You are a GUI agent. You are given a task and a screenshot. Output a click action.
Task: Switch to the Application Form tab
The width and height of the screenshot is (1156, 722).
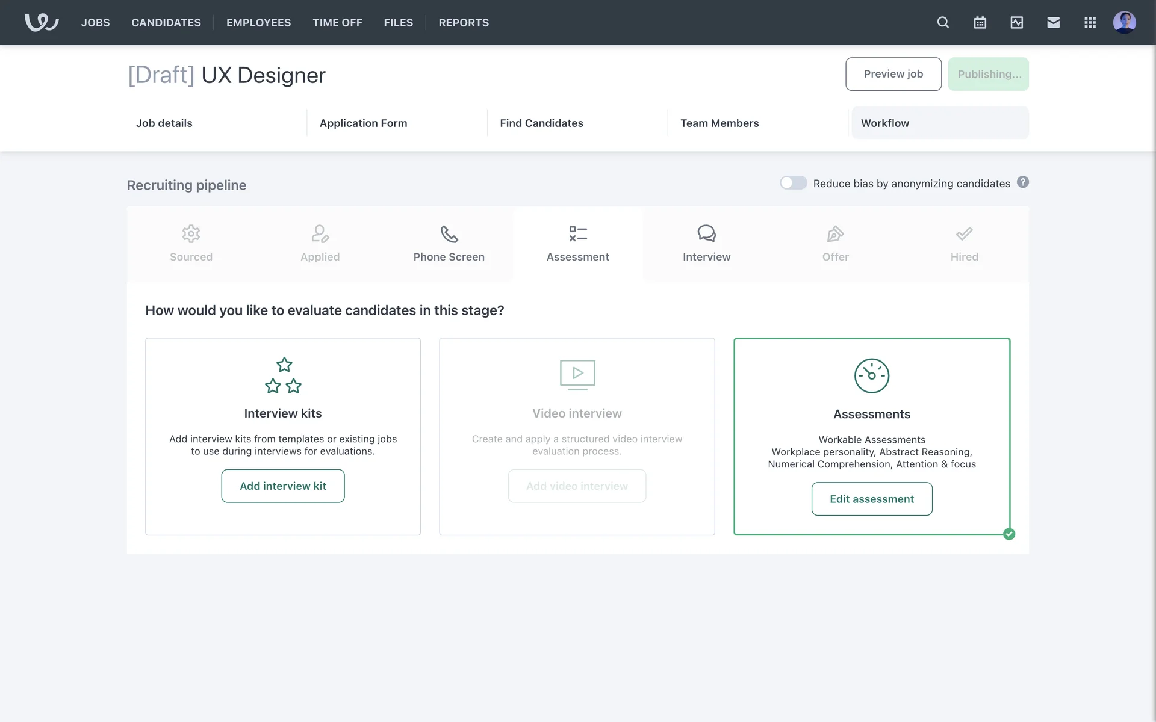(x=363, y=123)
